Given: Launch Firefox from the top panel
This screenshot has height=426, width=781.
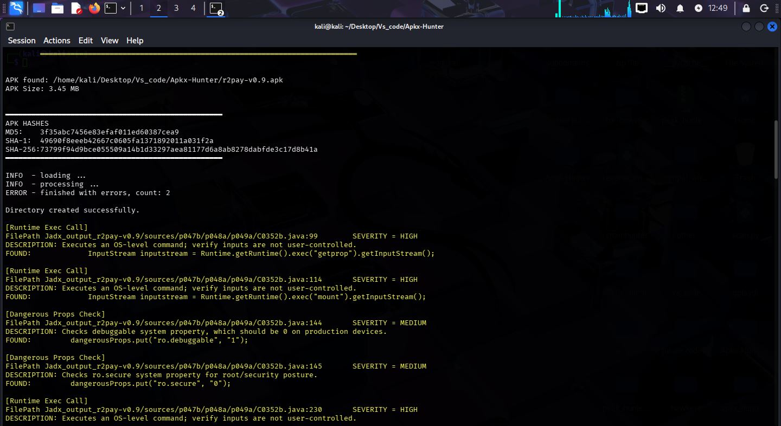Looking at the screenshot, I should coord(94,8).
